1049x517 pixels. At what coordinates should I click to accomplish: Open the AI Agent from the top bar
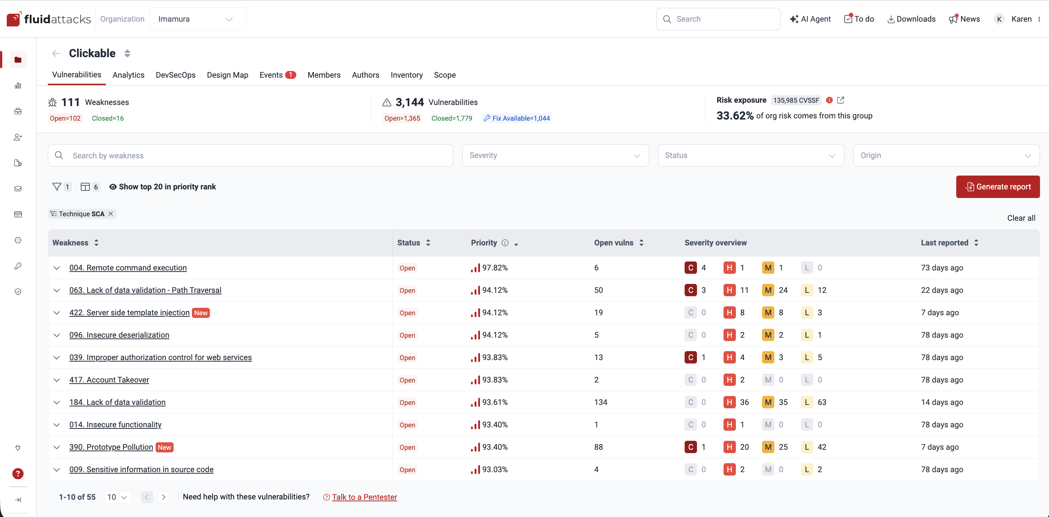810,19
